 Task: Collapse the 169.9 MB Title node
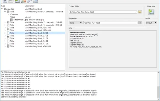pyautogui.click(x=5, y=12)
